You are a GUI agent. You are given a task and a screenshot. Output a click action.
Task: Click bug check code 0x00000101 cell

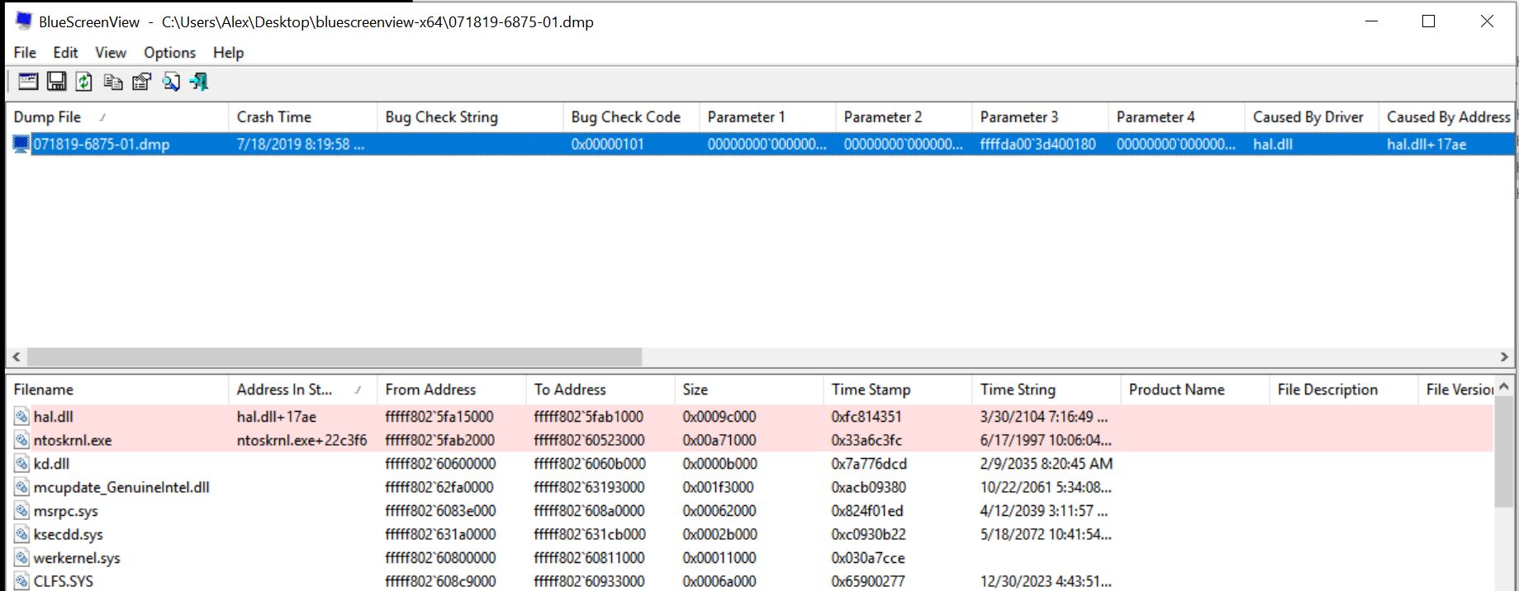click(608, 144)
